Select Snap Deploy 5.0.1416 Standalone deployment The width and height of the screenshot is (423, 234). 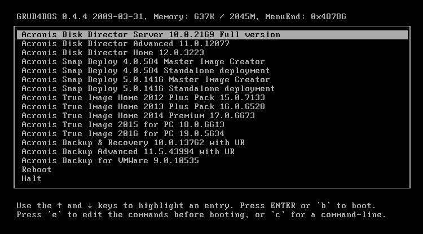pos(148,88)
